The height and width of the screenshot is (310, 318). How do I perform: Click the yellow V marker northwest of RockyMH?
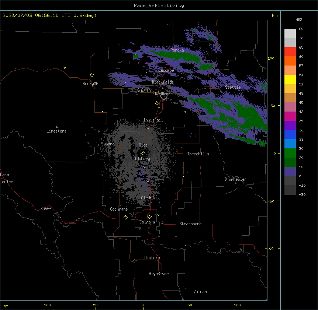[x=65, y=68]
